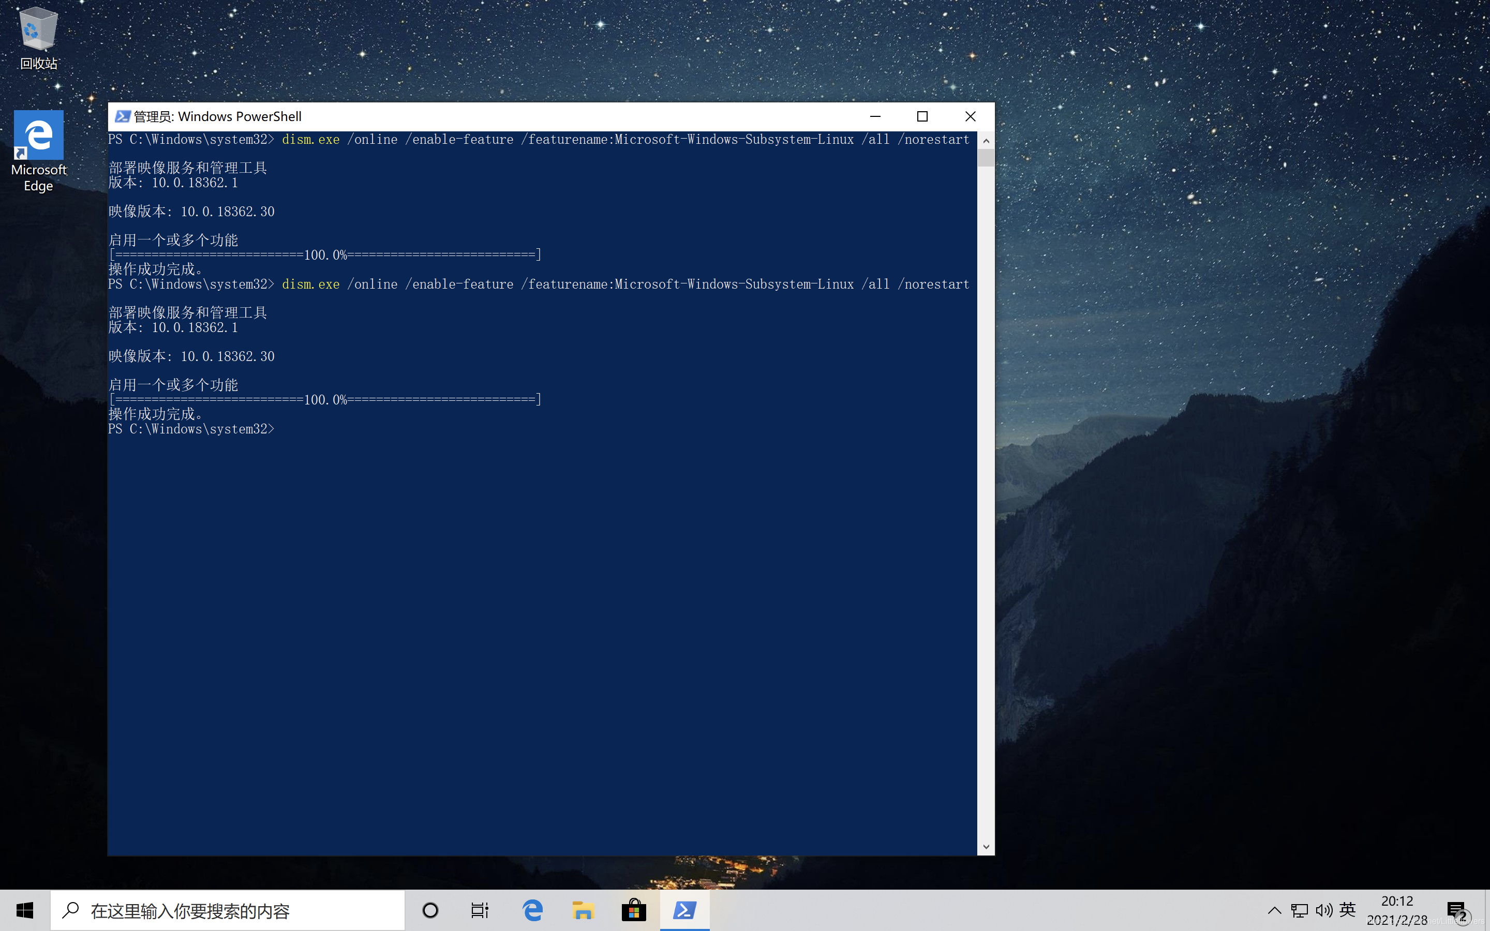Viewport: 1490px width, 931px height.
Task: Maximize the PowerShell window
Action: [922, 116]
